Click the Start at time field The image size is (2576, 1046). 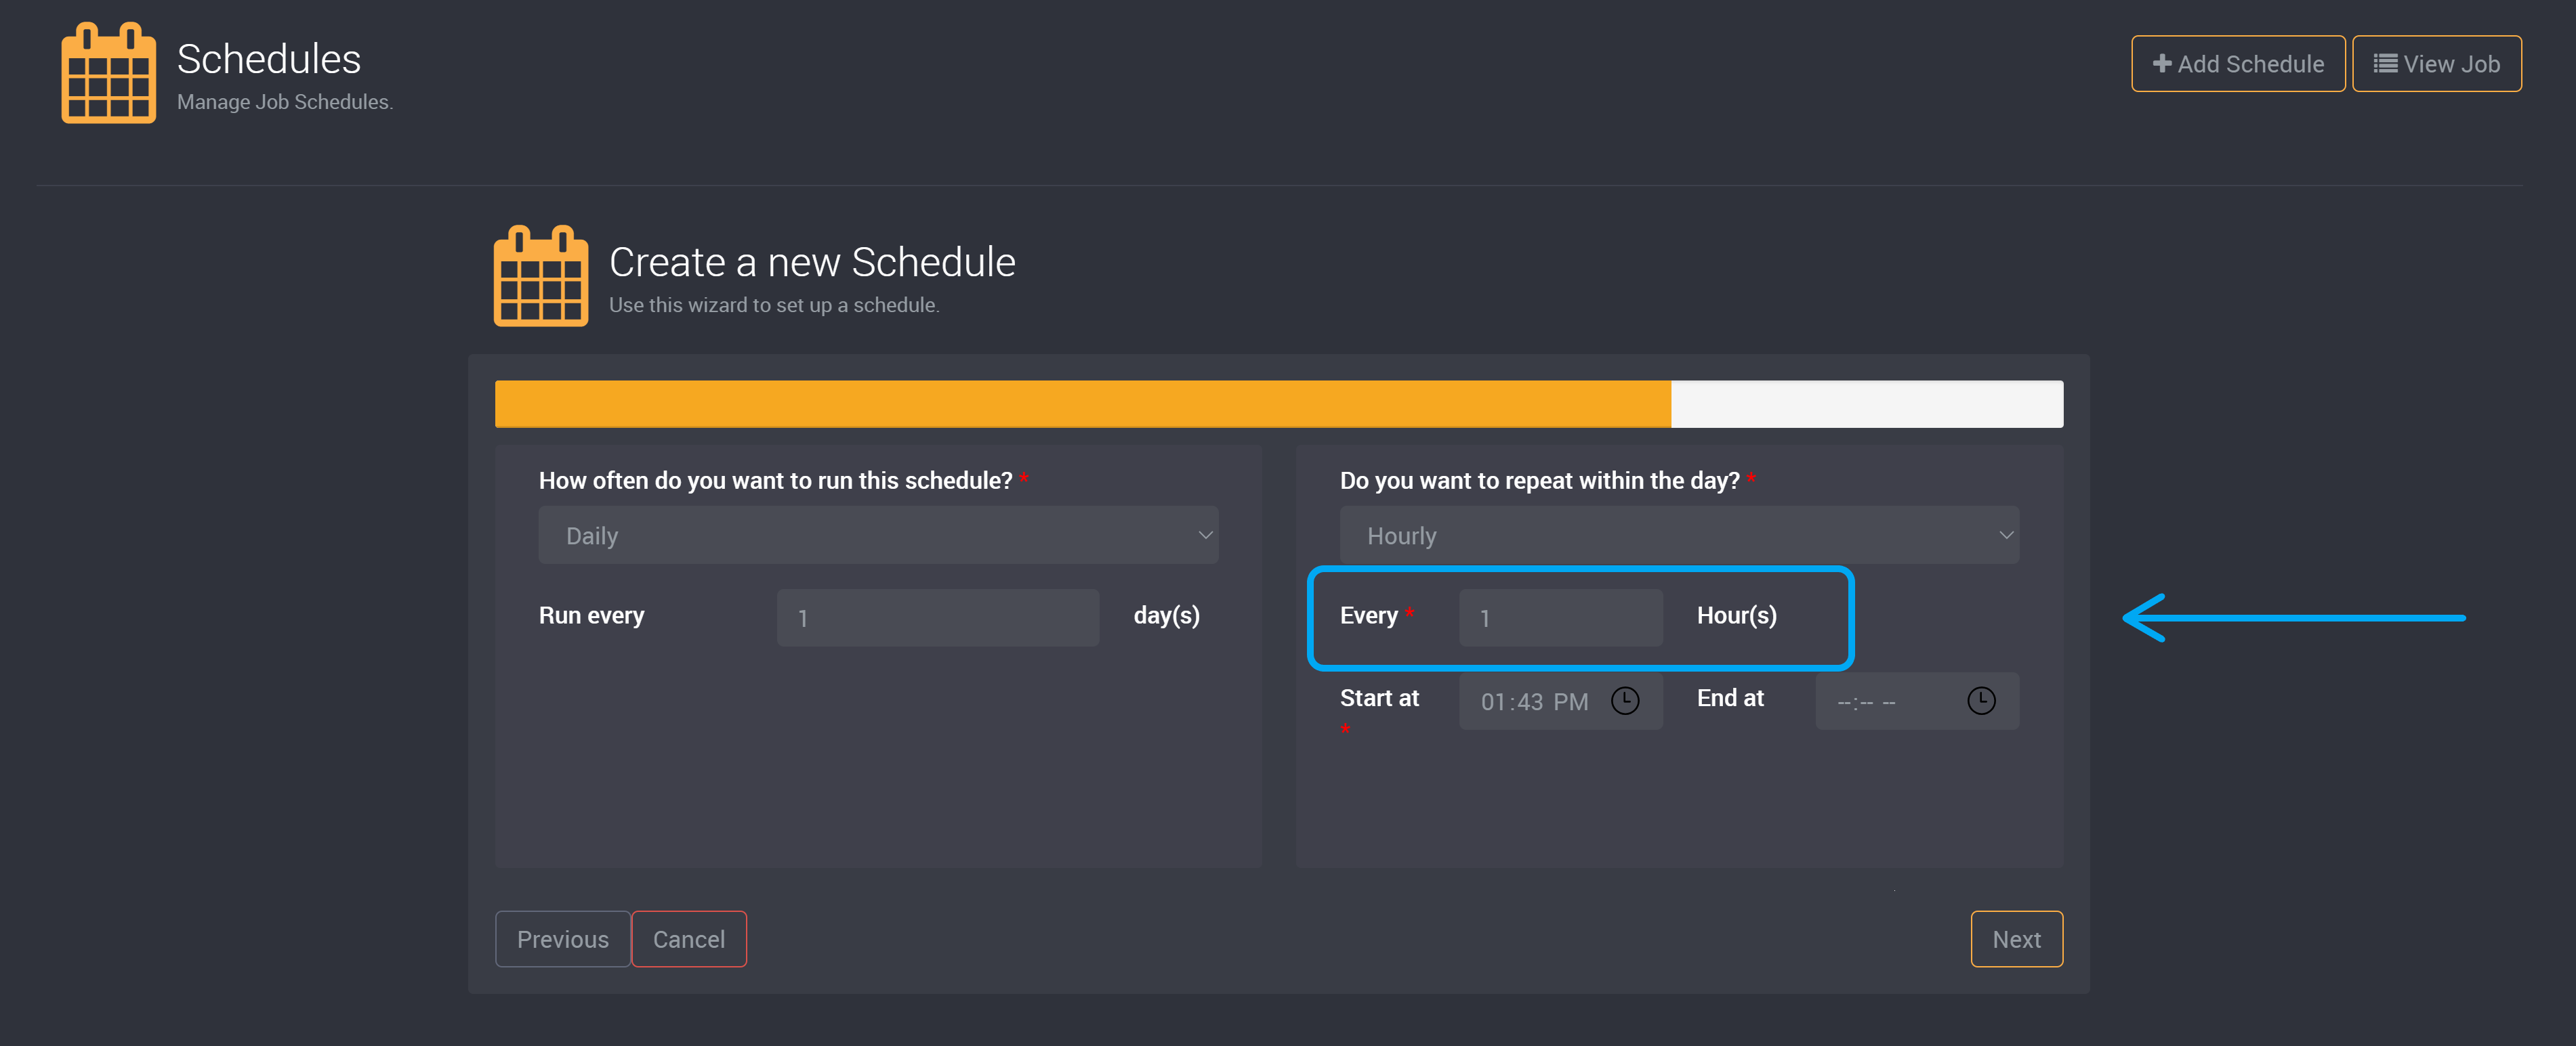click(x=1535, y=701)
